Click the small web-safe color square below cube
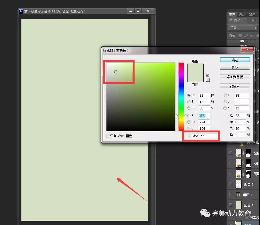The height and width of the screenshot is (225, 260). (x=208, y=80)
